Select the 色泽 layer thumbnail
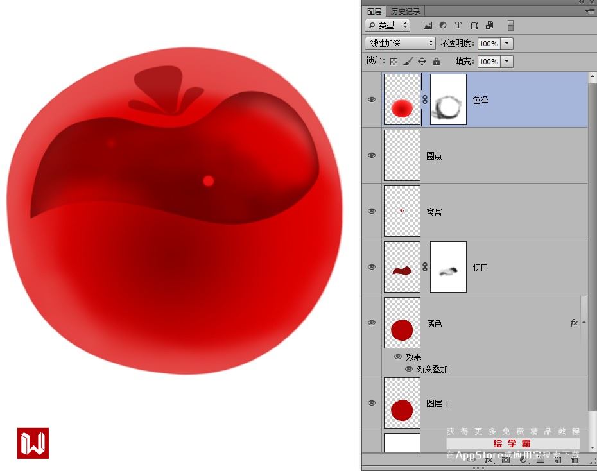 pos(402,99)
